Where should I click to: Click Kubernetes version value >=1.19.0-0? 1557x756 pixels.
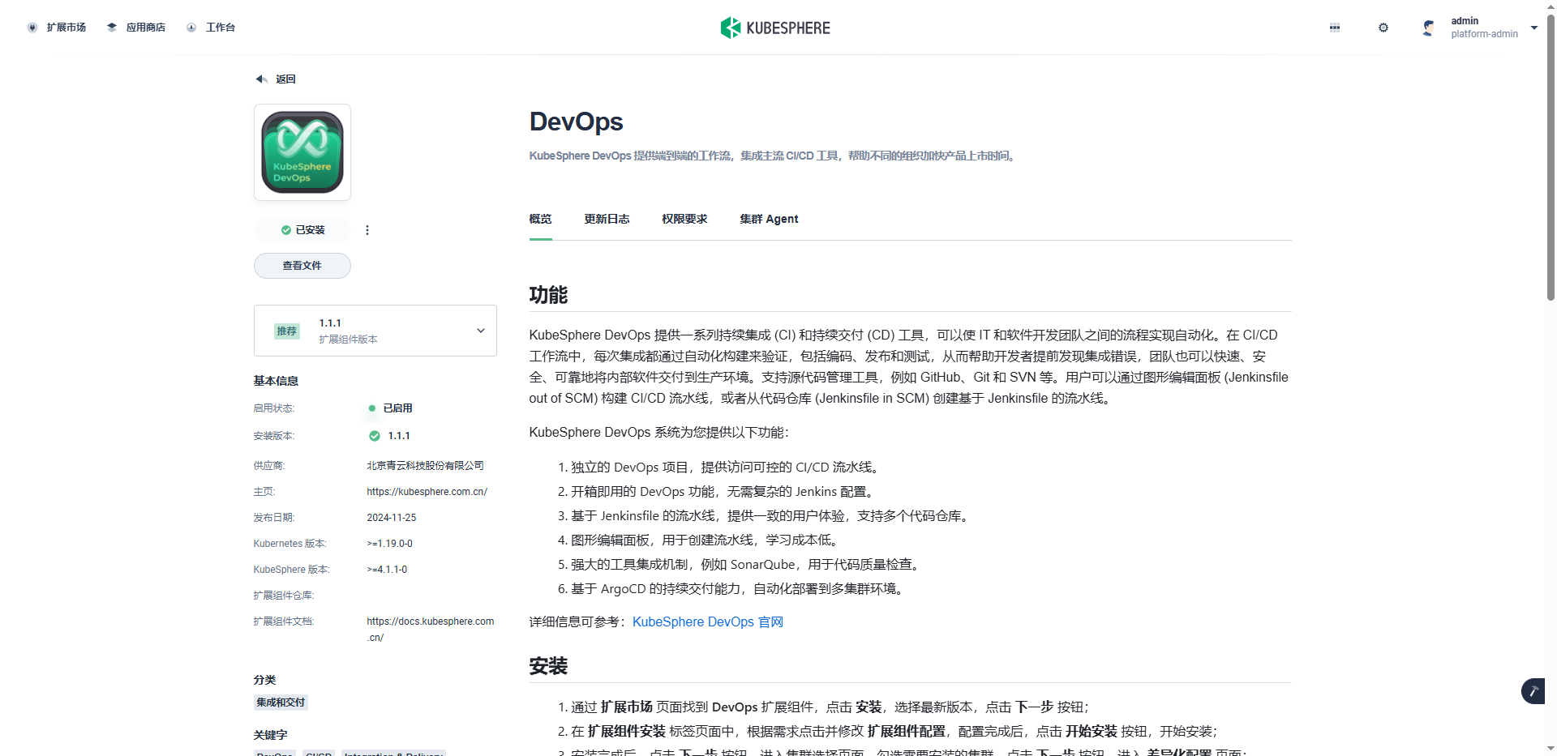pyautogui.click(x=390, y=544)
